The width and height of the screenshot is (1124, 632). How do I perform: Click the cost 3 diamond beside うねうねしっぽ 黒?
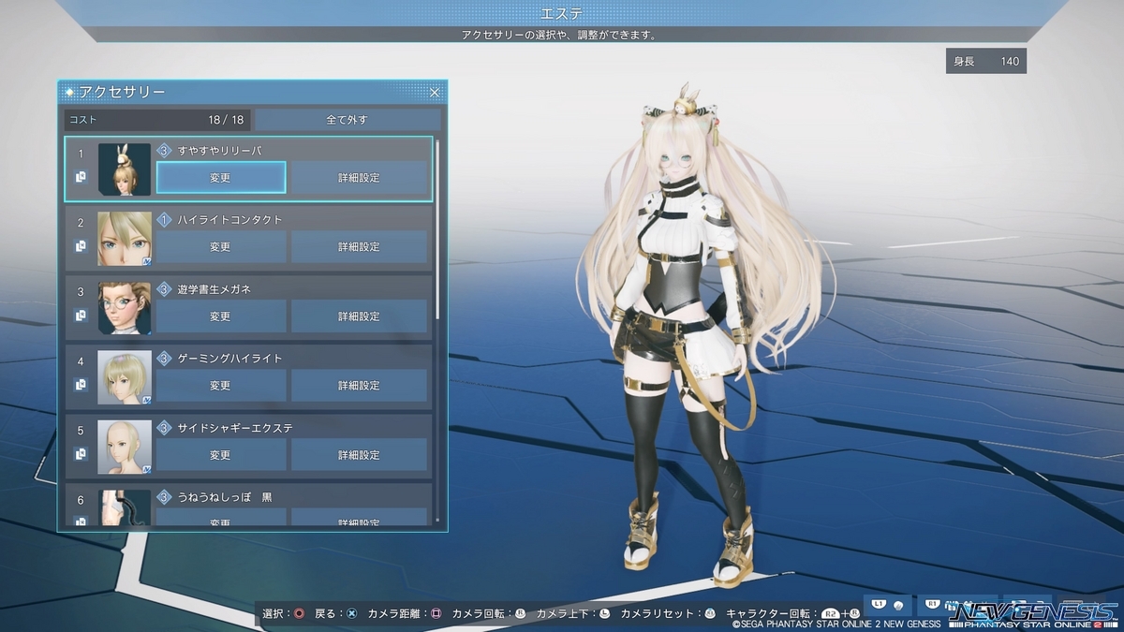point(164,497)
